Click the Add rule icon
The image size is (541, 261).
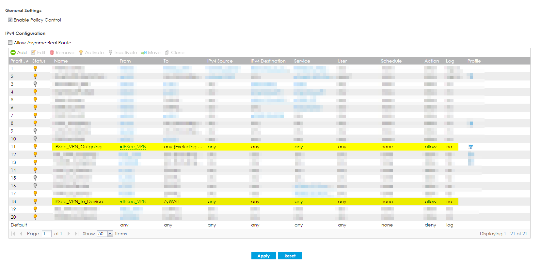13,52
